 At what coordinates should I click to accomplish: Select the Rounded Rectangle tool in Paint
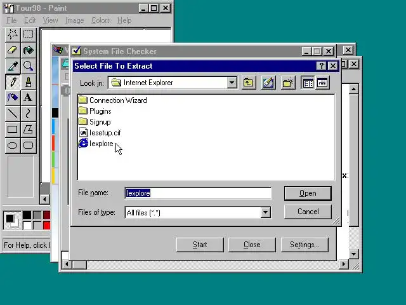click(x=28, y=146)
